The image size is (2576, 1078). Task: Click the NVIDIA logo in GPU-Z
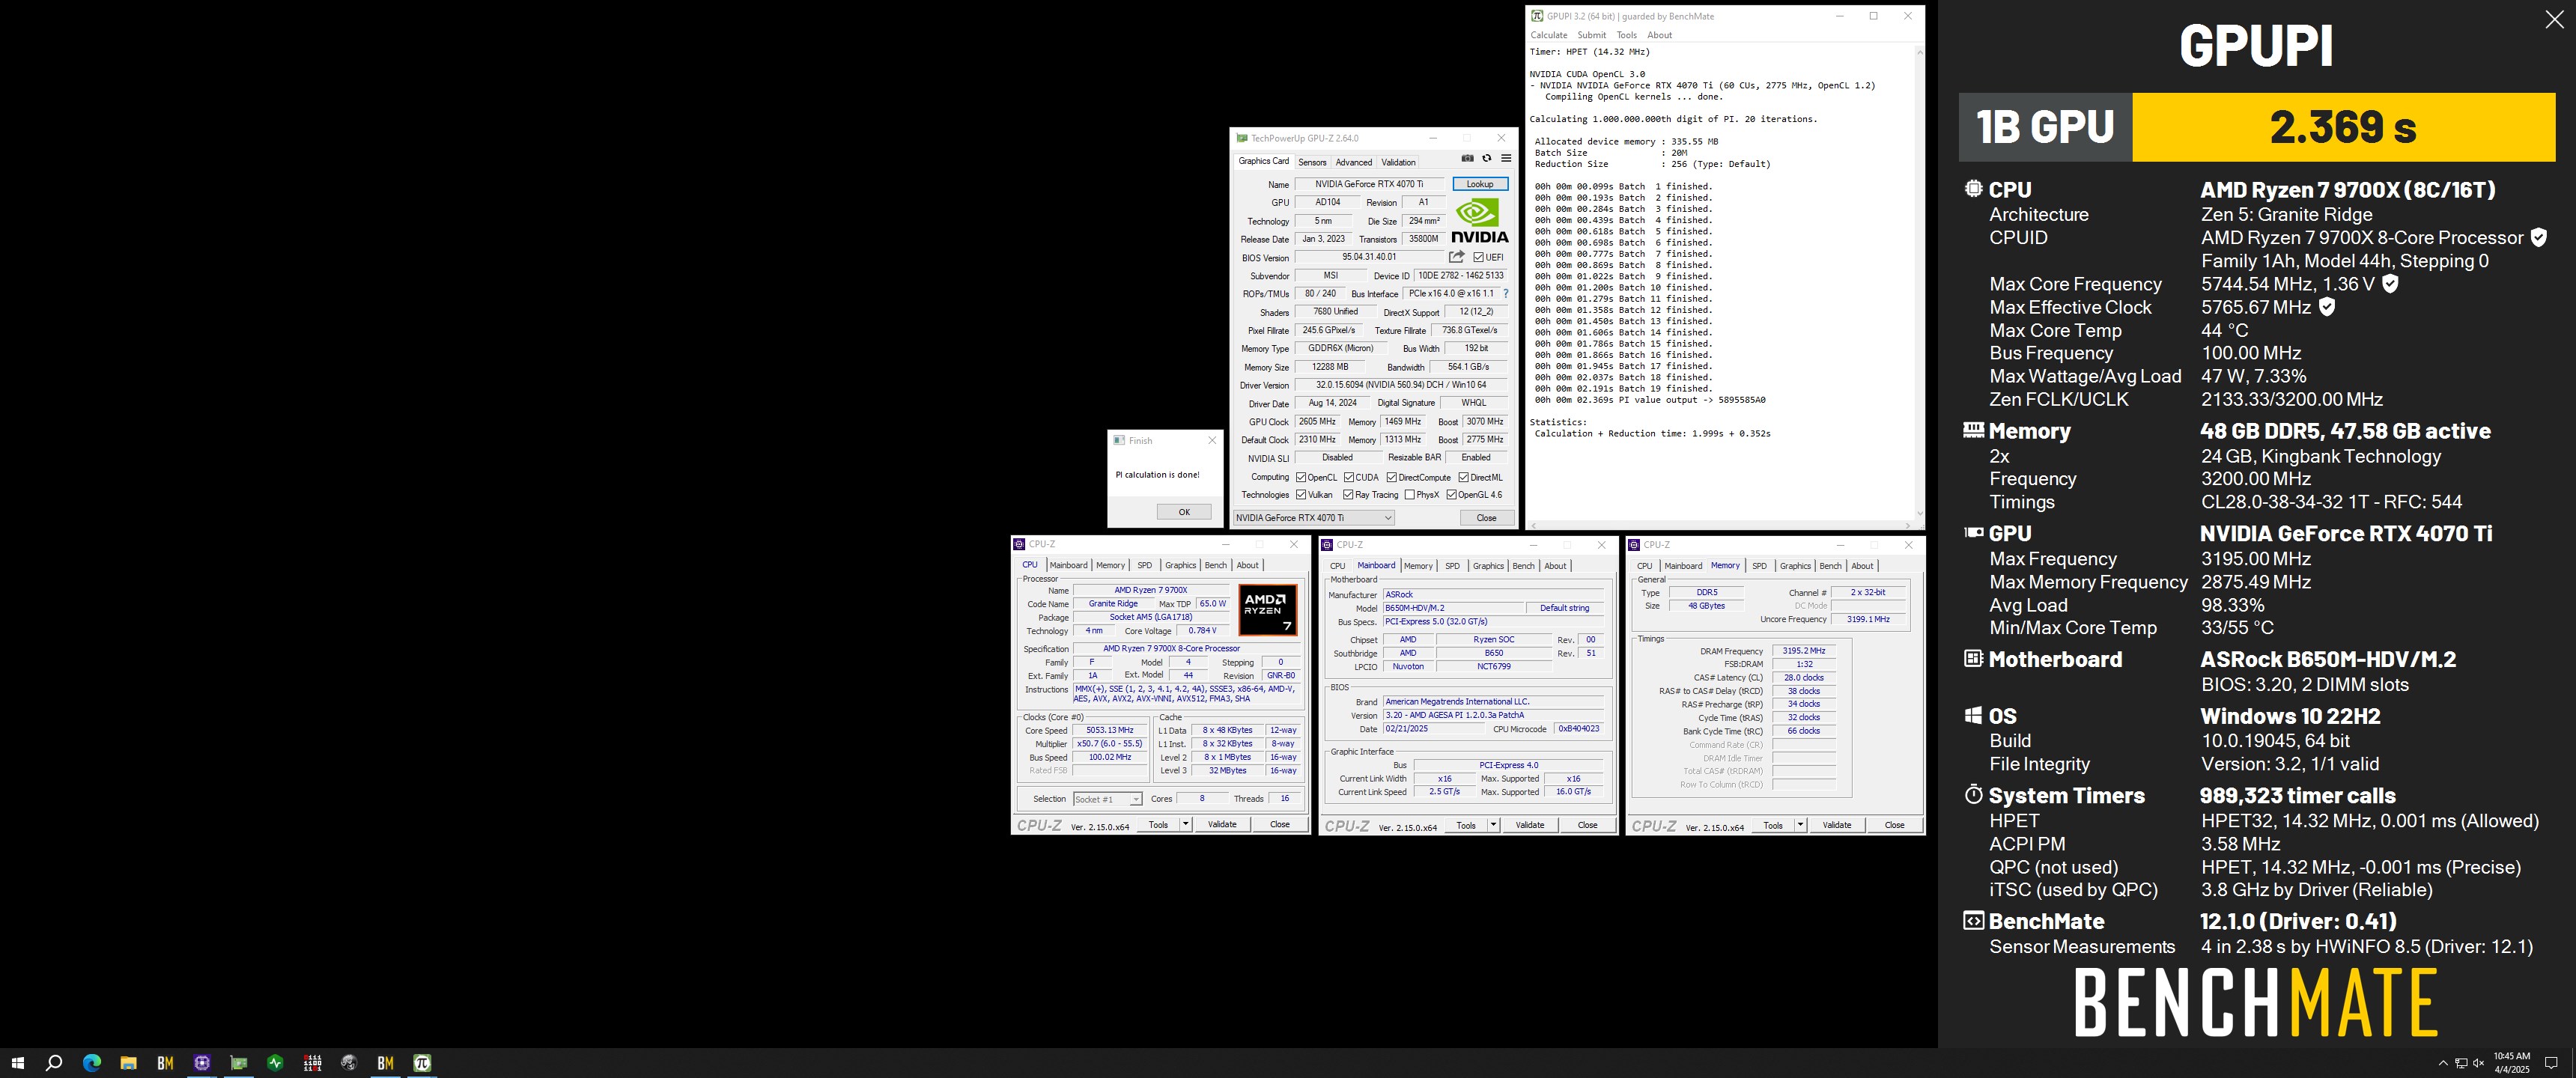click(1479, 221)
